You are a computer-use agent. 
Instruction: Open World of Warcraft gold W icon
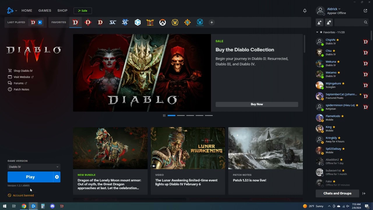tap(175, 22)
